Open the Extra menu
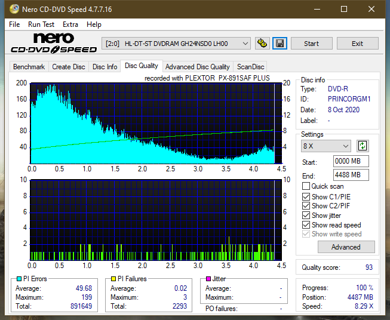390x320 pixels. pos(70,24)
